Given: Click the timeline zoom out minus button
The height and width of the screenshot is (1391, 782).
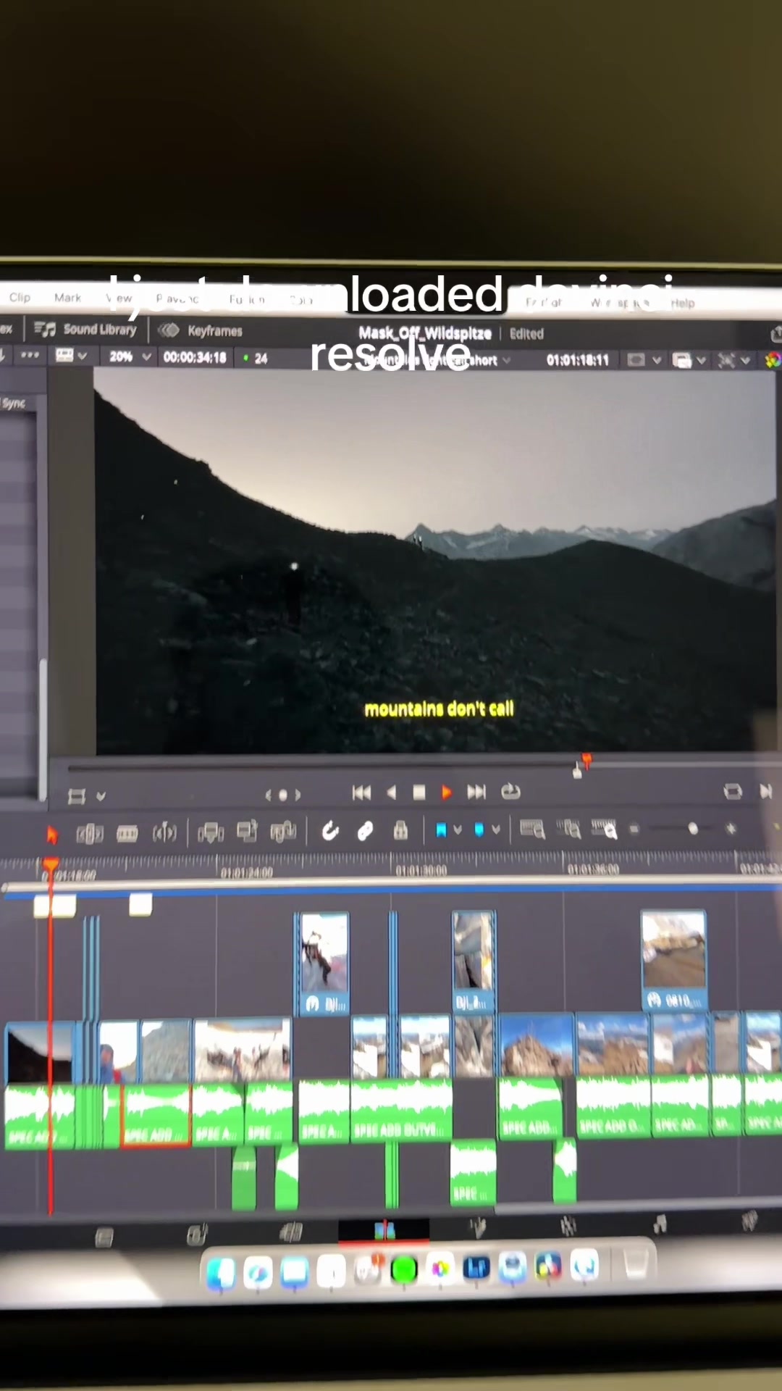Looking at the screenshot, I should click(634, 829).
